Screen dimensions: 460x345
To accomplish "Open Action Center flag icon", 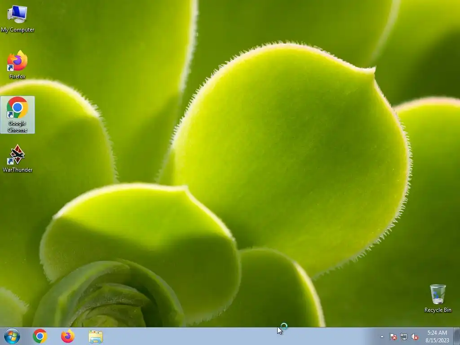I will tap(393, 336).
